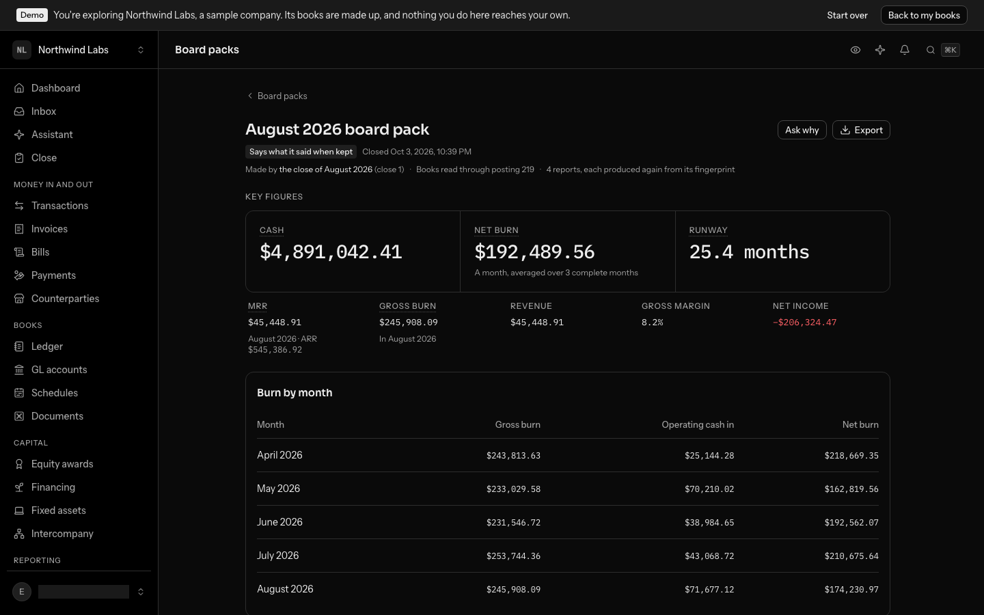Click the Close clipboard icon in sidebar
Viewport: 984px width, 615px height.
coord(19,158)
